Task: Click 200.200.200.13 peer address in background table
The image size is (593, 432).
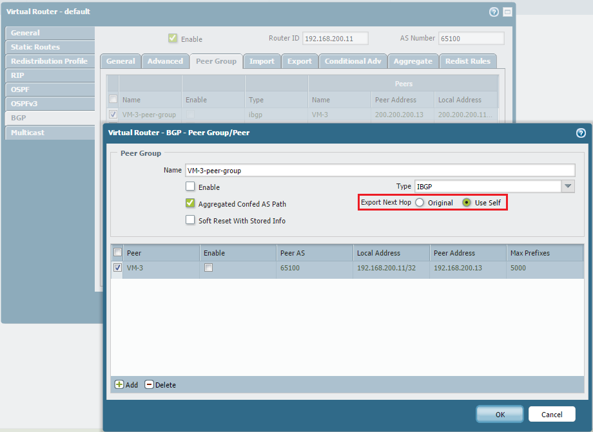Action: click(x=399, y=115)
